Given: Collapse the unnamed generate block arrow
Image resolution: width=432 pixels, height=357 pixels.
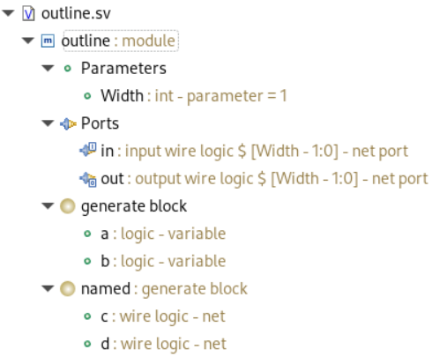Looking at the screenshot, I should pos(48,206).
